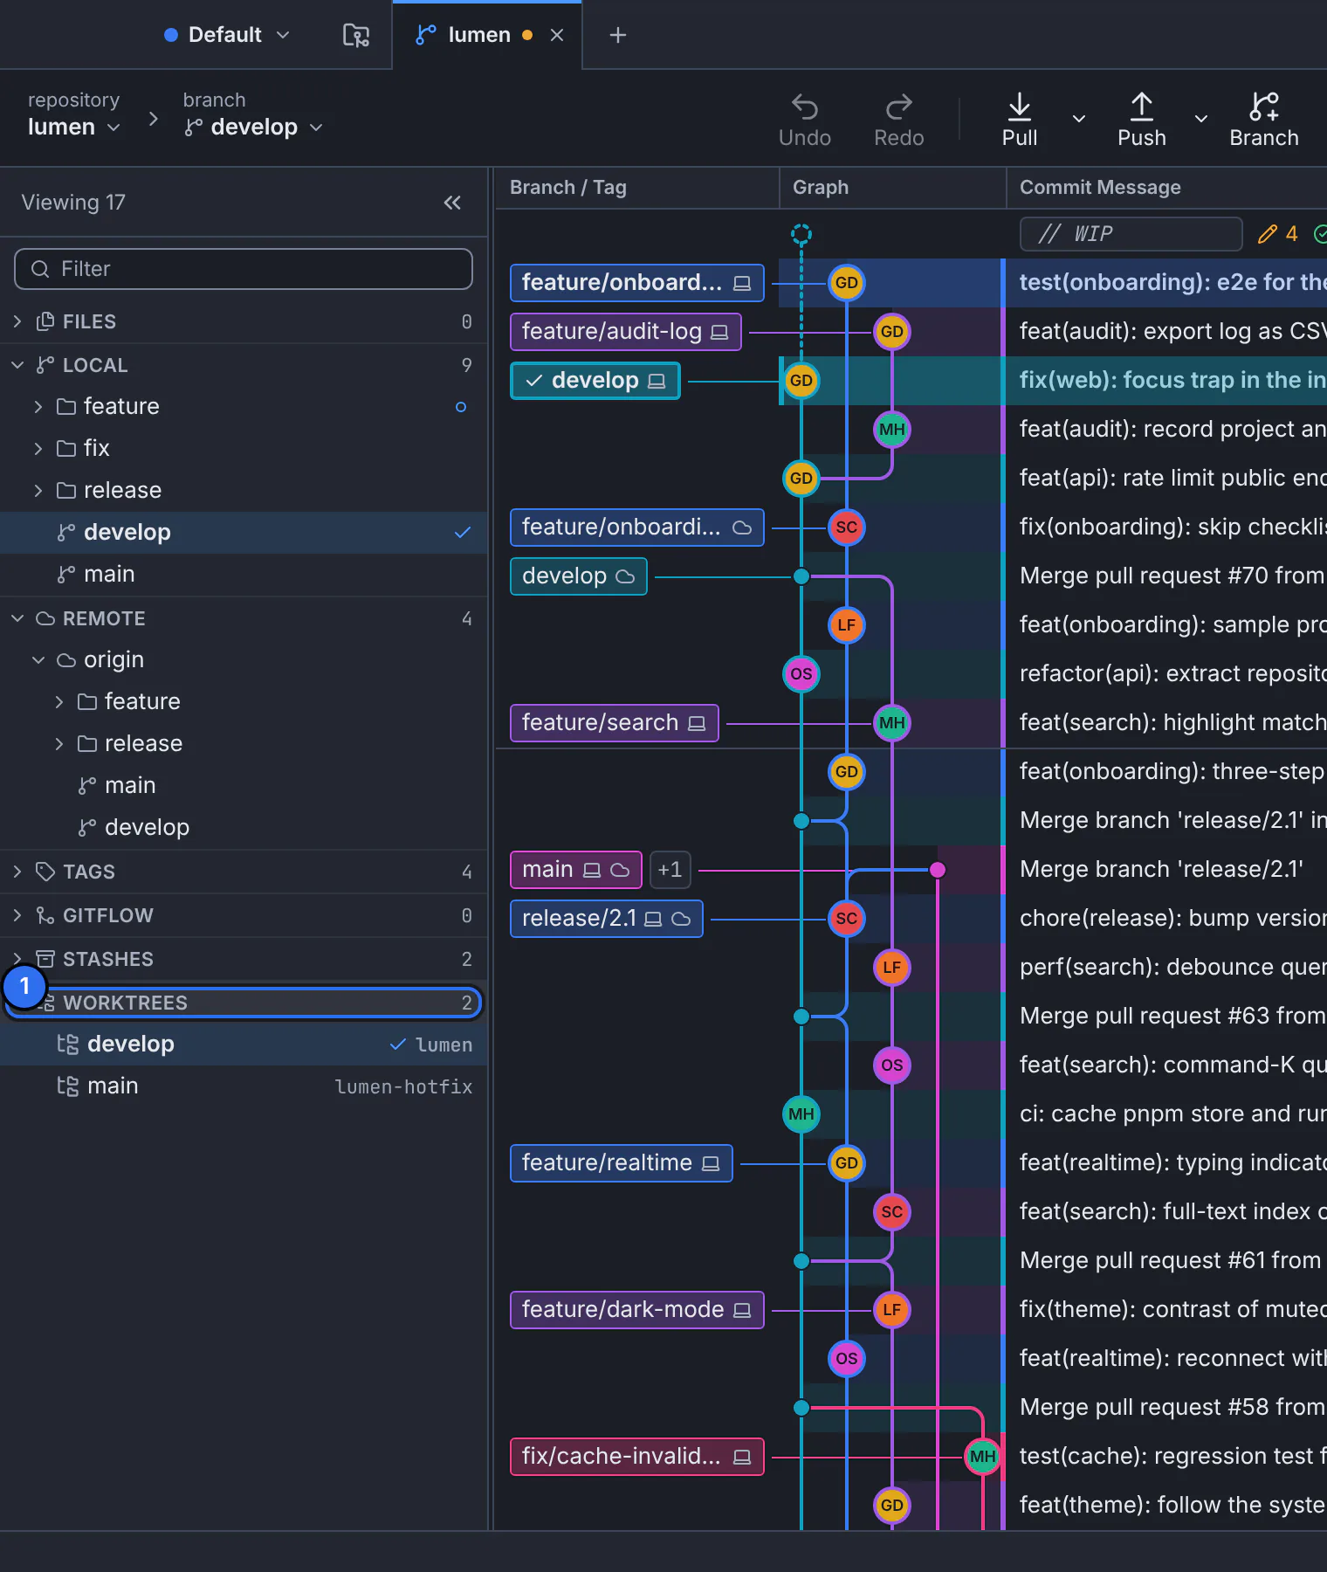Click SC avatar on release/2.1 commit
Image resolution: width=1327 pixels, height=1572 pixels.
pyautogui.click(x=846, y=919)
